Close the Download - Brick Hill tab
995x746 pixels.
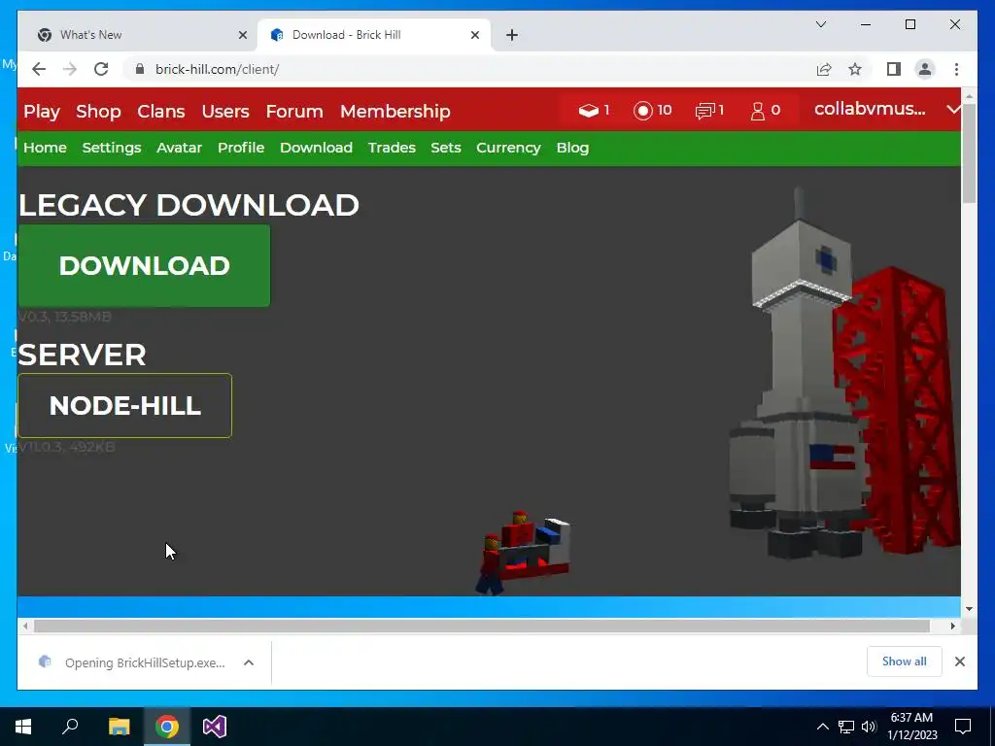click(x=474, y=35)
